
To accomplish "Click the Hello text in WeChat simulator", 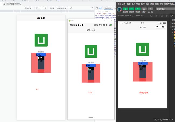I will pos(143,61).
